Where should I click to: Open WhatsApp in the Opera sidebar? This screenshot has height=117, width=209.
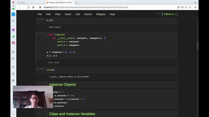click(x=13, y=36)
